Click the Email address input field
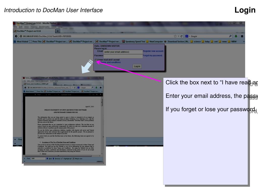This screenshot has width=258, height=193. pos(123,52)
